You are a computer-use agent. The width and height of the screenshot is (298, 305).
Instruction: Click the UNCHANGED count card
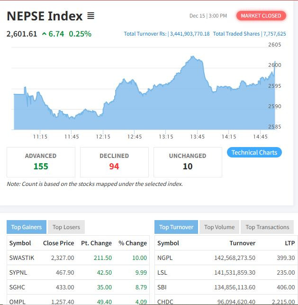tap(188, 162)
